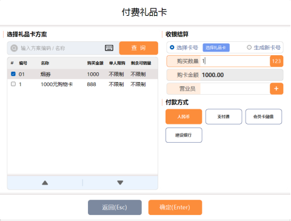Uncheck the 烟券 row checkbox

[13, 73]
